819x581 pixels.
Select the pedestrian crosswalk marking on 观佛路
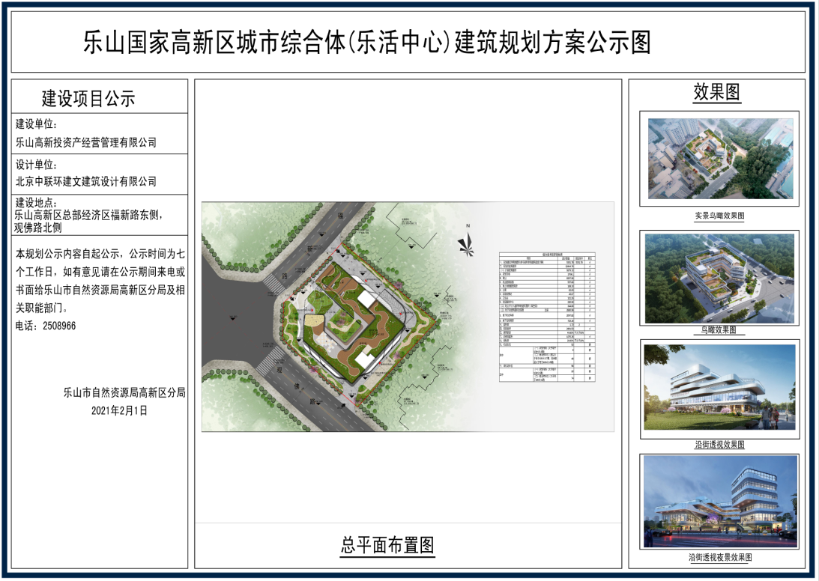click(271, 362)
